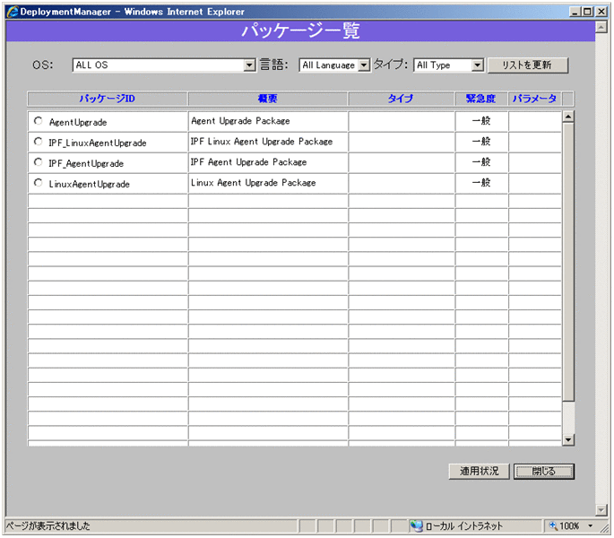Sort by パッケージID column header
The height and width of the screenshot is (538, 614).
coord(107,99)
